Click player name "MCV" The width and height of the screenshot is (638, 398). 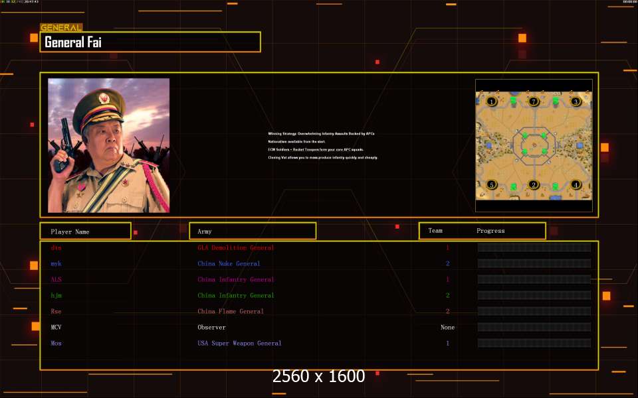56,327
